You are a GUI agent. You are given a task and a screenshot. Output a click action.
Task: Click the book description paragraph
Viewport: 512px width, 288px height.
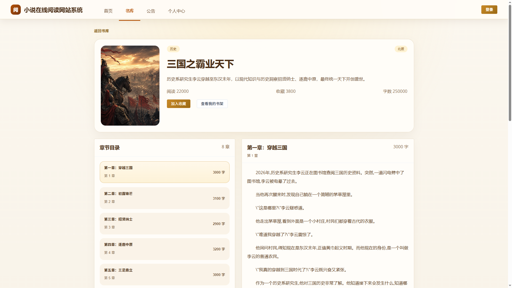point(267,79)
